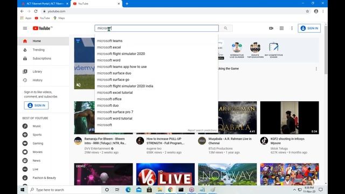The image size is (345, 194).
Task: Open the YouTube hamburger guide menu
Action: (x=25, y=28)
